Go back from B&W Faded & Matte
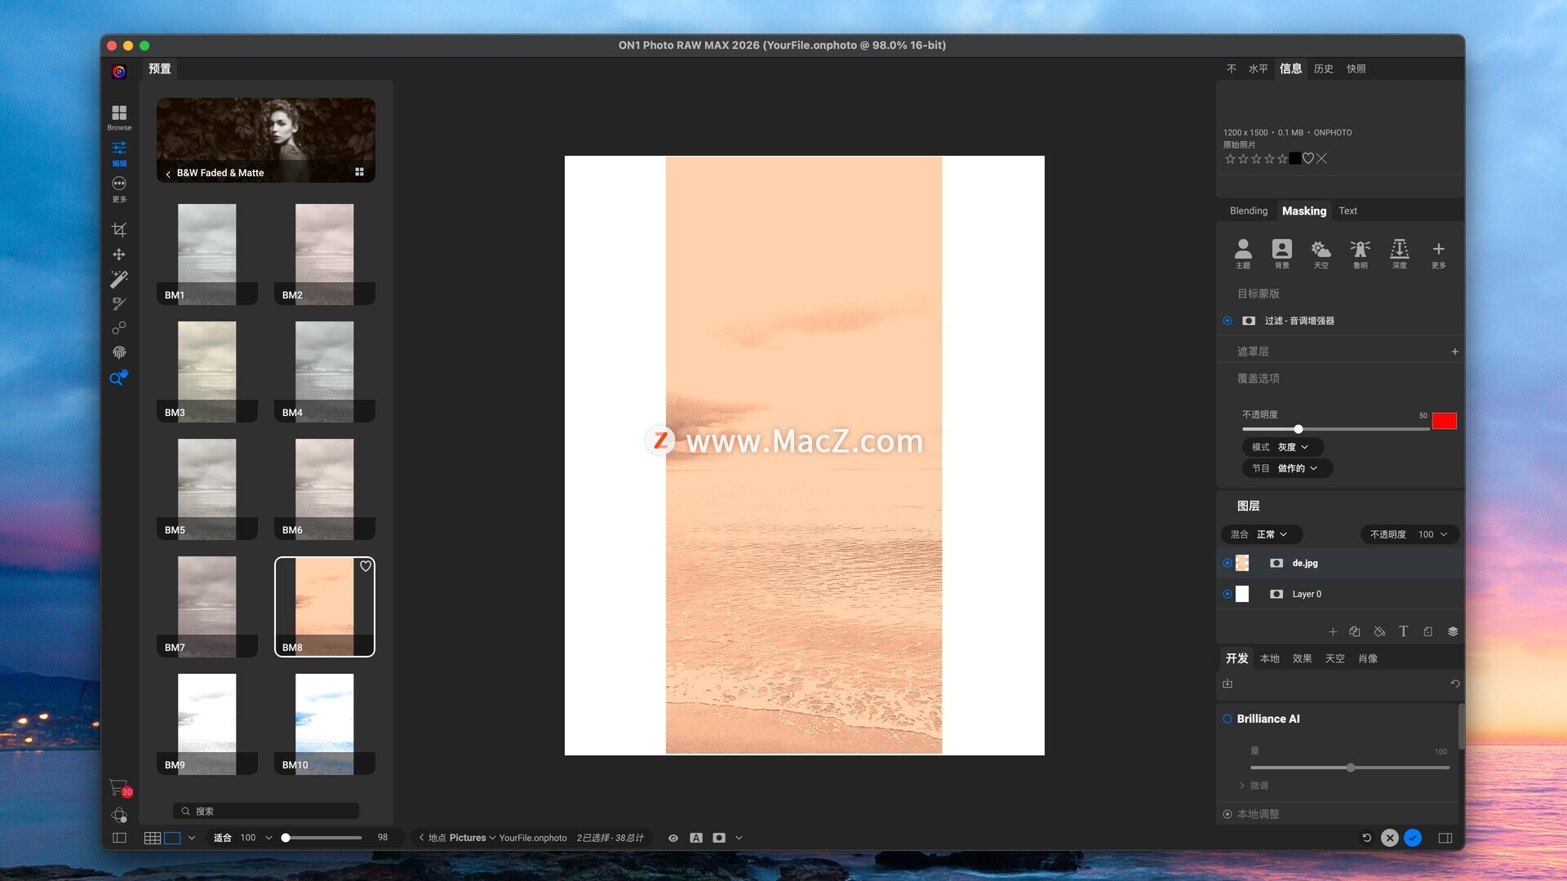Viewport: 1567px width, 881px height. pos(168,173)
